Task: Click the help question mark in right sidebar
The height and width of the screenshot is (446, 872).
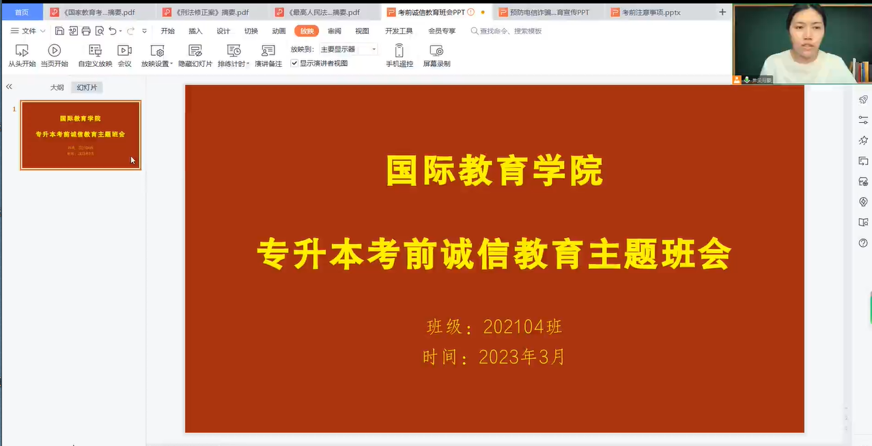Action: click(x=863, y=243)
